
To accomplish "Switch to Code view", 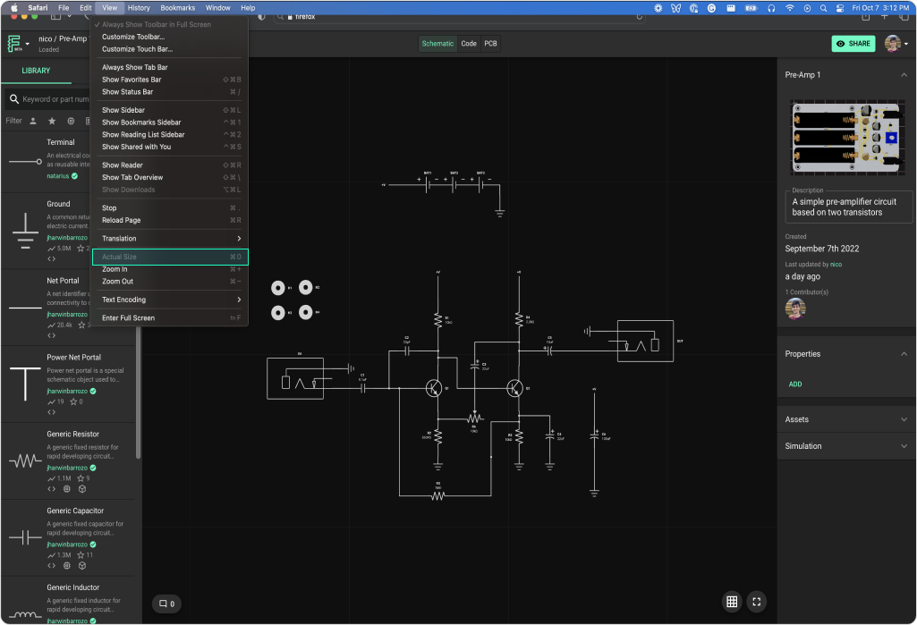I will tap(469, 44).
